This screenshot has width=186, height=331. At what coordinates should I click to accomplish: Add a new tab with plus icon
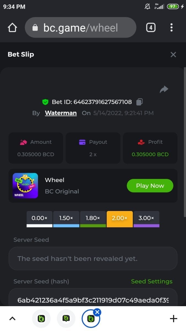click(x=173, y=319)
